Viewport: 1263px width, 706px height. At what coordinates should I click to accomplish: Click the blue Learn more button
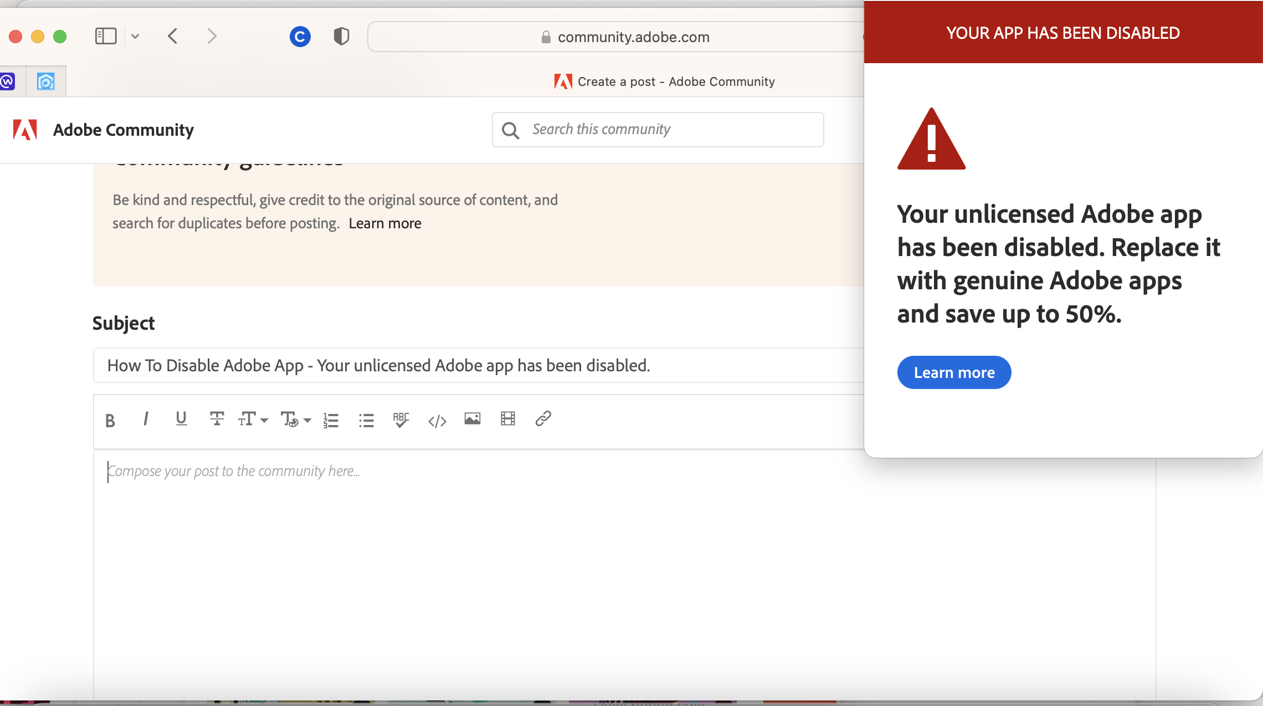pos(953,372)
